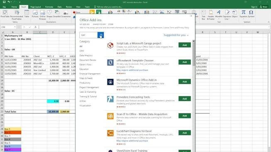Insert Header & Footer
The image size is (271, 152).
pos(211,15)
